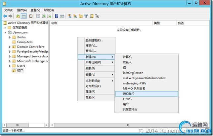Click the Domain Controllers folder icon

pyautogui.click(x=14, y=47)
